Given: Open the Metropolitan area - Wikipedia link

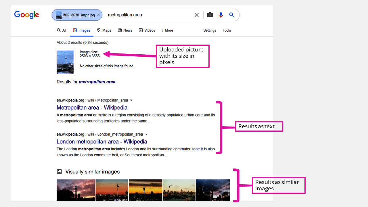Looking at the screenshot, I should click(x=92, y=107).
